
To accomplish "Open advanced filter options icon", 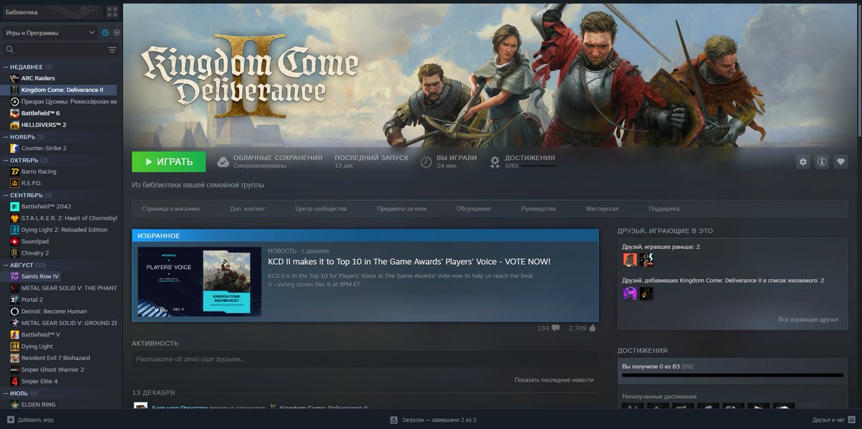I will tap(112, 49).
